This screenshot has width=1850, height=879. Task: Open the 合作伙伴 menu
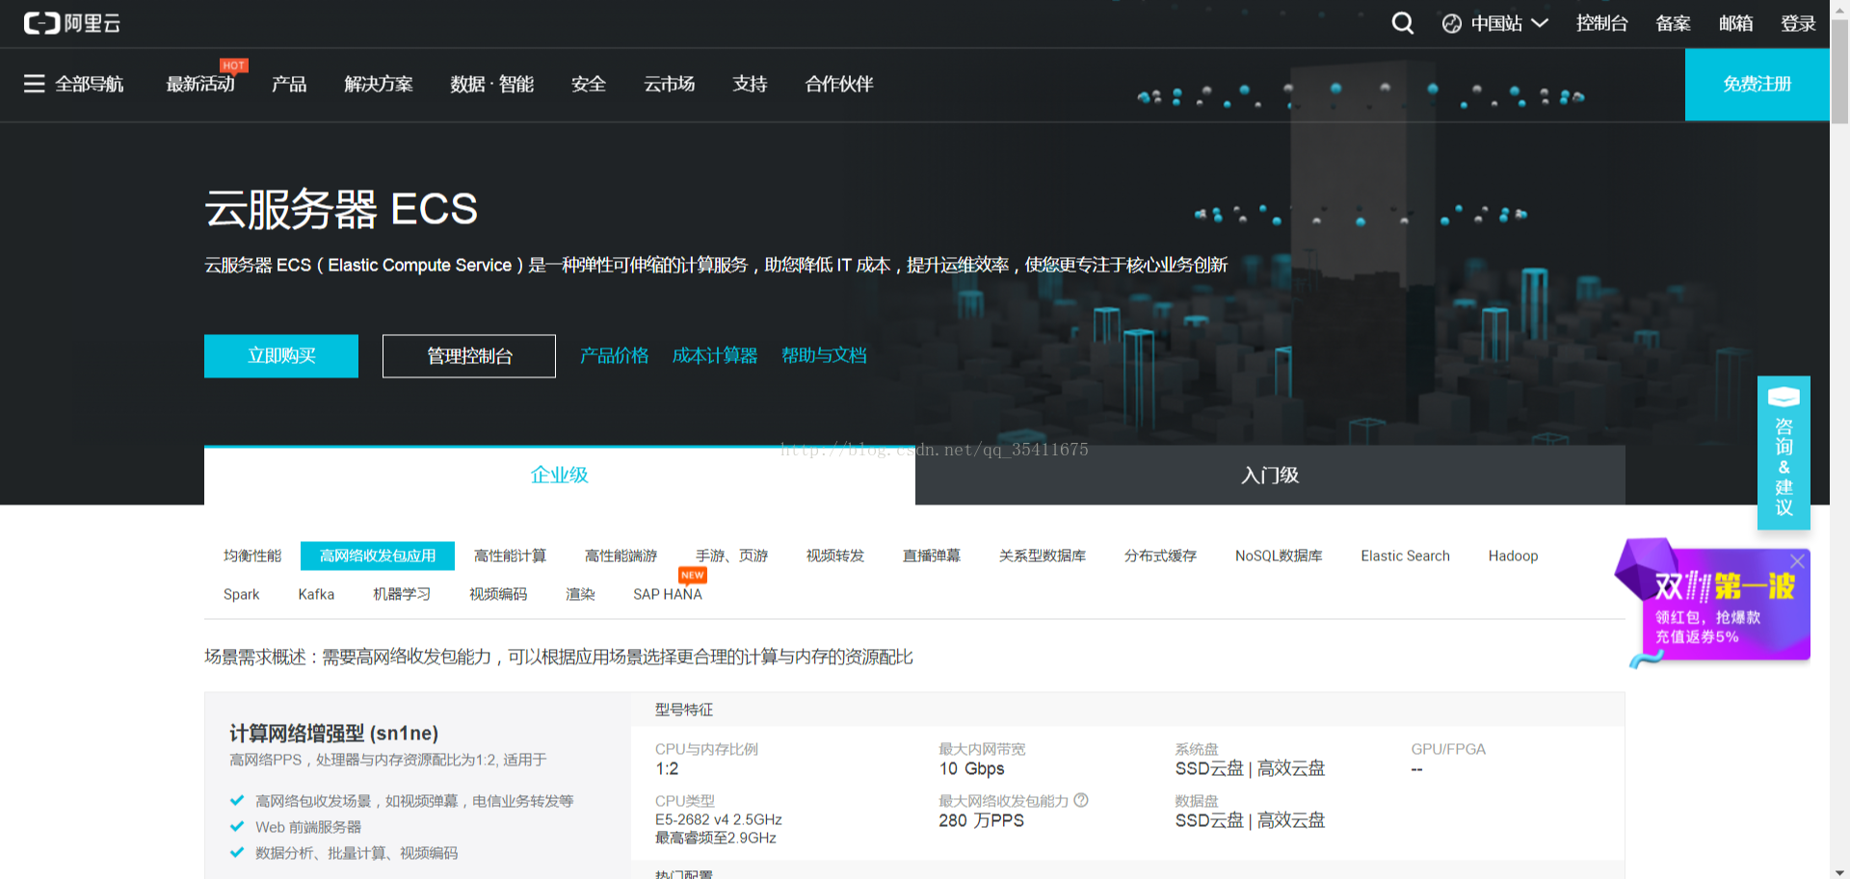[x=839, y=84]
